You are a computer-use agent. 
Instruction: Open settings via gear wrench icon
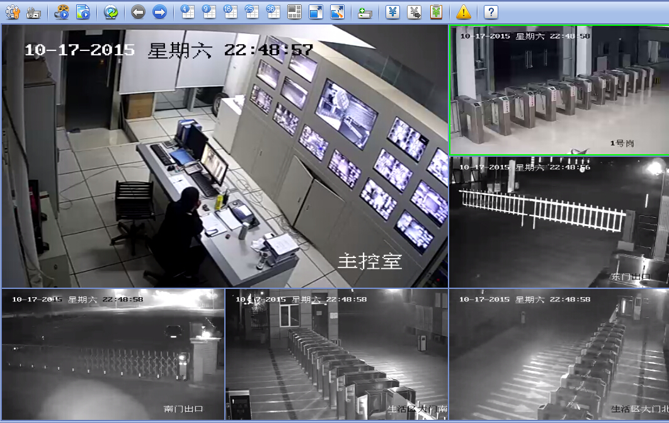(13, 11)
